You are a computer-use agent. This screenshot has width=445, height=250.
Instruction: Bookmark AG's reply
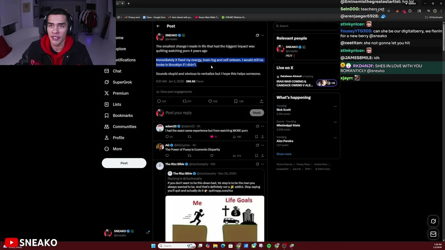tap(257, 156)
